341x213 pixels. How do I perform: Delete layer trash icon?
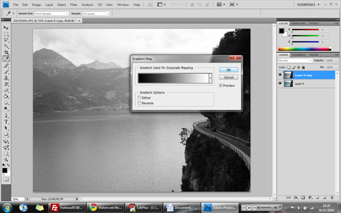coord(332,198)
